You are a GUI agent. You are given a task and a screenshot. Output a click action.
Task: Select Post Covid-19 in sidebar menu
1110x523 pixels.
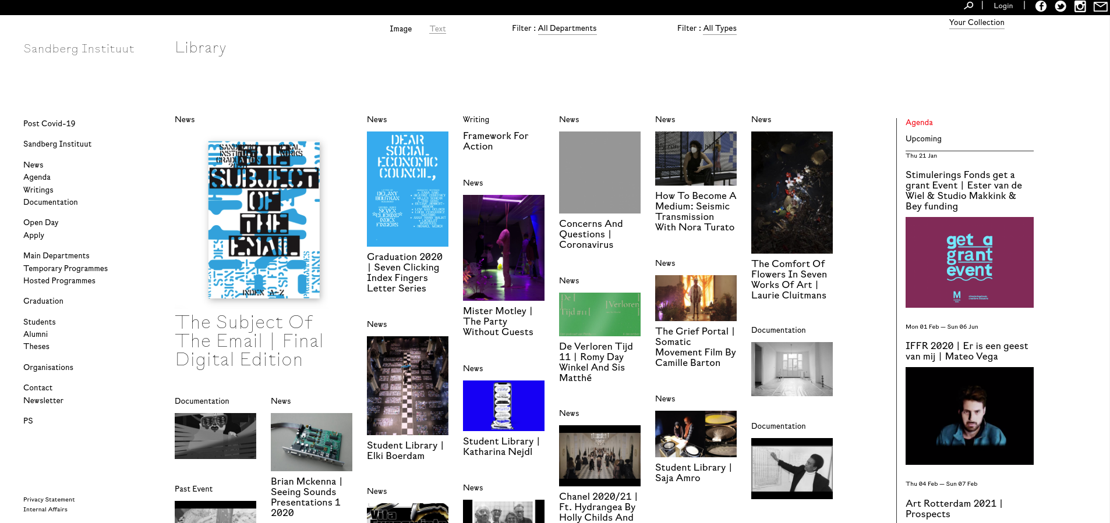(50, 124)
